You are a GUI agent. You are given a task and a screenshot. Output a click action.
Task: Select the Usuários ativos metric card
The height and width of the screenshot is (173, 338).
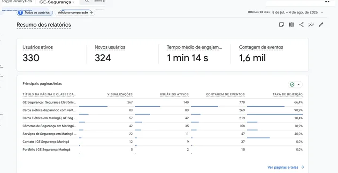coord(52,55)
